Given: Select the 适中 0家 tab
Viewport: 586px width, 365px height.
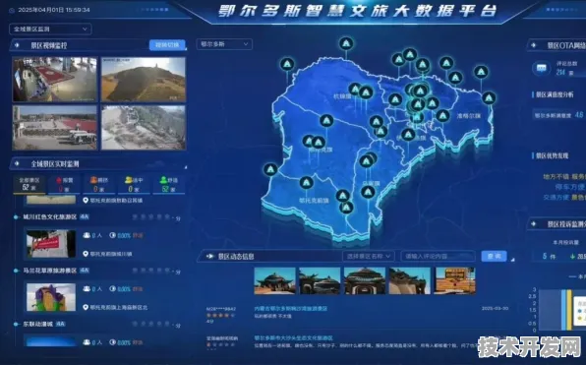Looking at the screenshot, I should (x=134, y=184).
